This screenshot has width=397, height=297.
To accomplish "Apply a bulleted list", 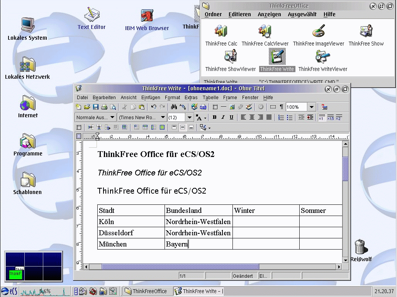I will click(x=290, y=117).
